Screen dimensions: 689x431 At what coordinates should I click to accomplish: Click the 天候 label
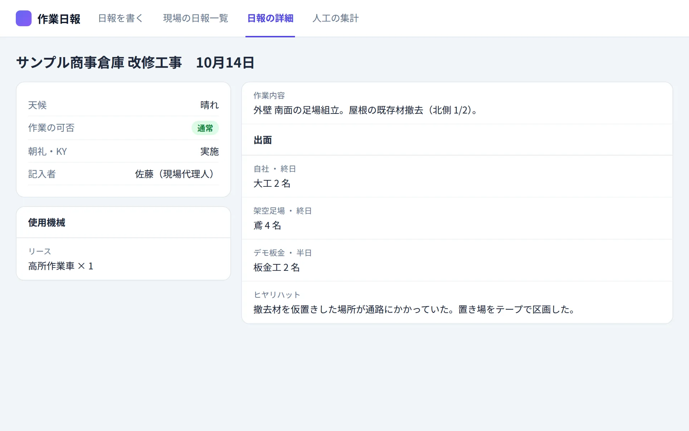click(x=37, y=105)
